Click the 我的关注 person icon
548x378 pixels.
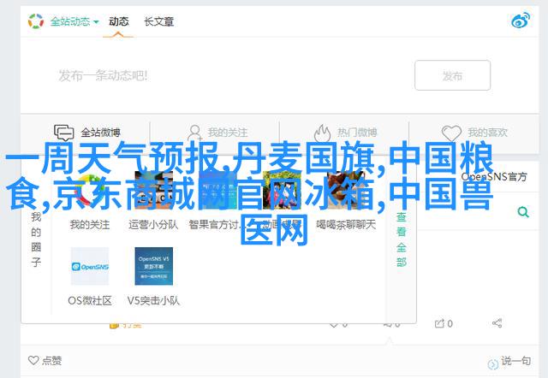click(x=194, y=133)
